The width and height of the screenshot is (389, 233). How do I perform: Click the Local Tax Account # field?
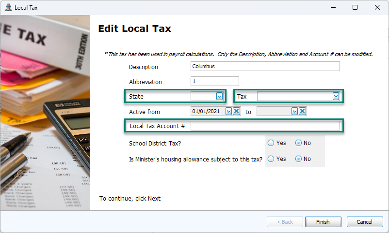click(x=265, y=126)
